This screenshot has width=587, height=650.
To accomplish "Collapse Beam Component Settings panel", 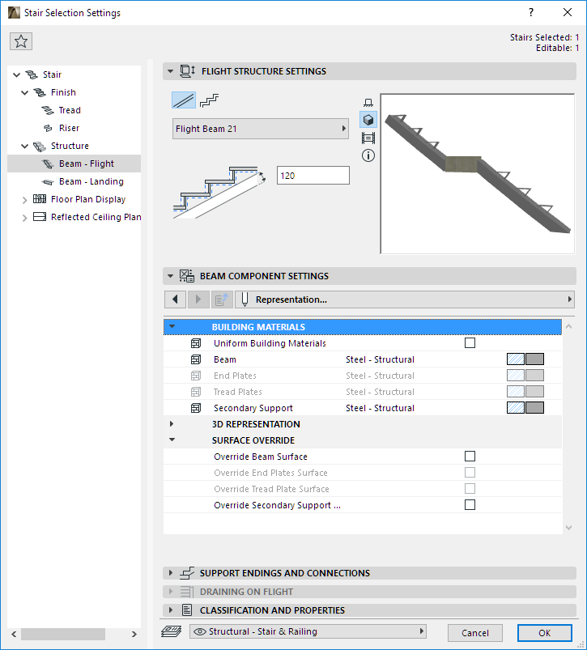I will [x=170, y=276].
